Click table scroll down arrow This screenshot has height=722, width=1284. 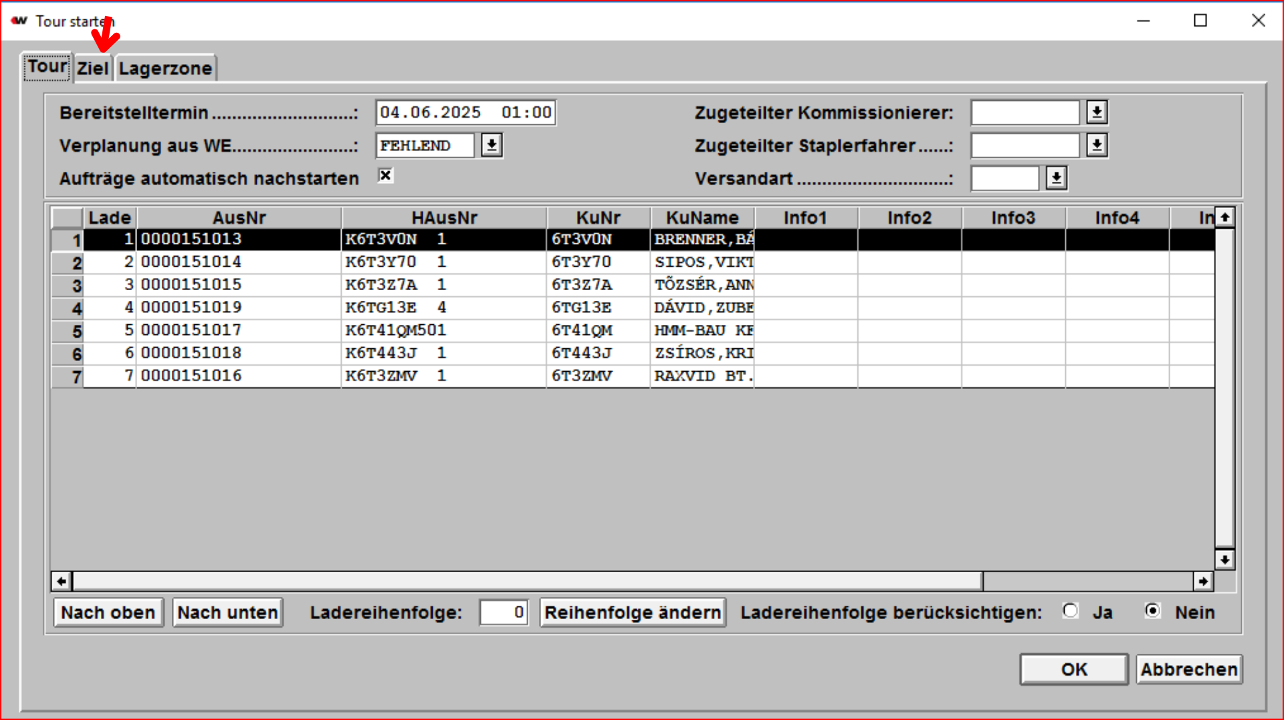(x=1224, y=560)
